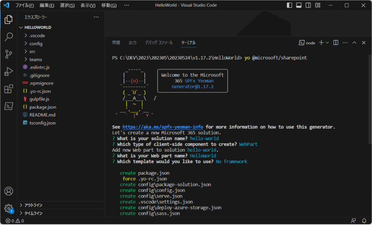Toggle primary side bar layout button
Image resolution: width=372 pixels, height=225 pixels.
click(289, 5)
